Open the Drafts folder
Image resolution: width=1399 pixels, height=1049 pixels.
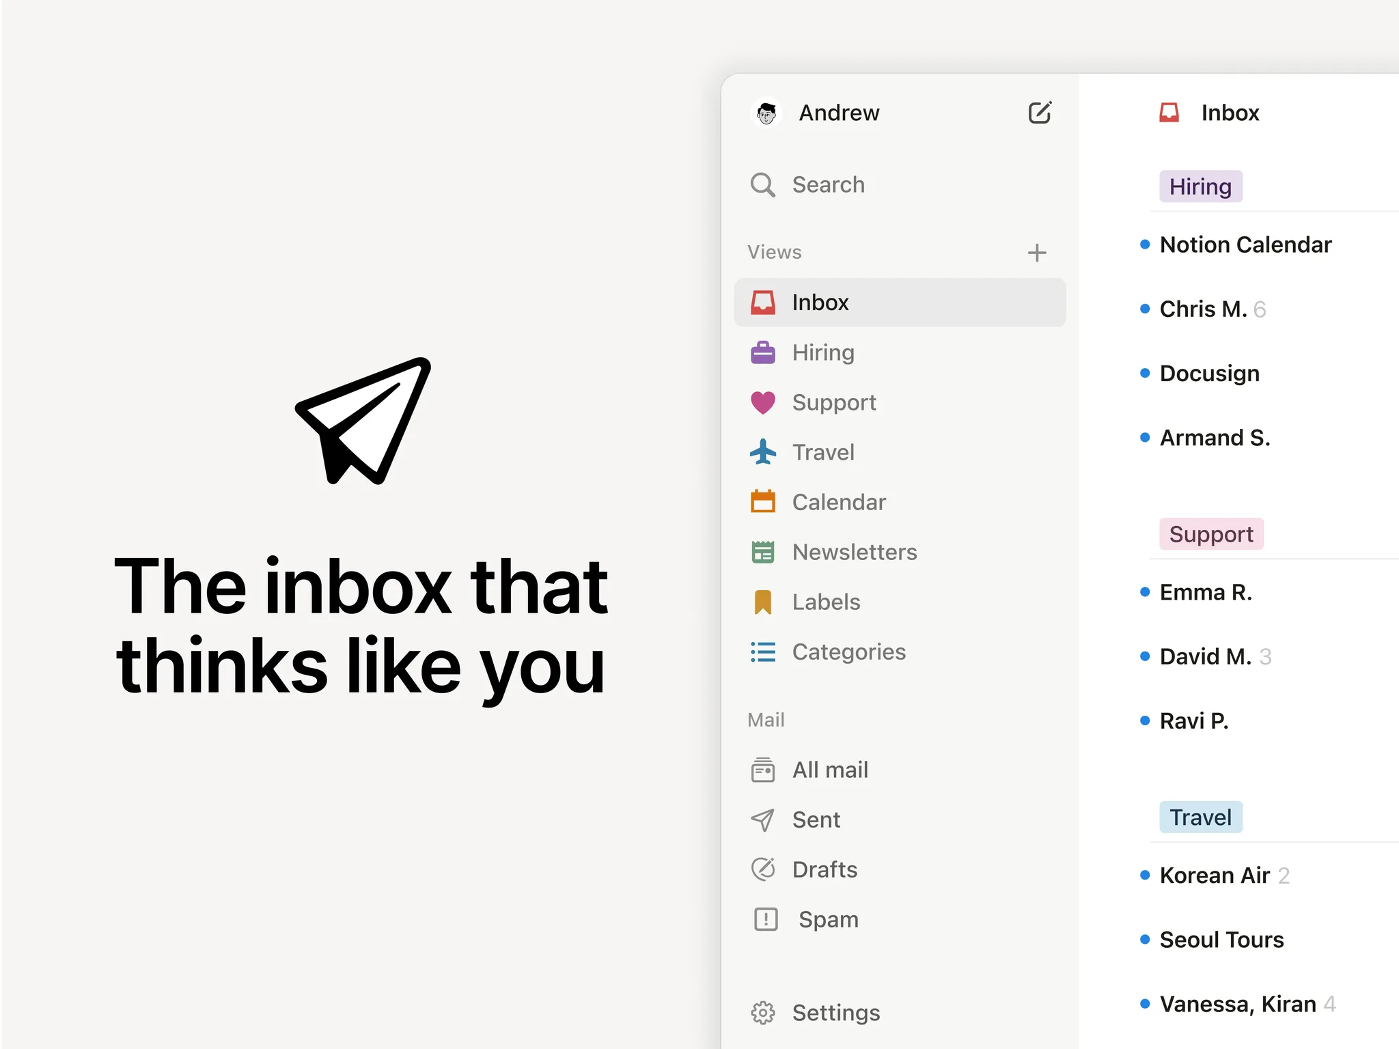coord(824,869)
